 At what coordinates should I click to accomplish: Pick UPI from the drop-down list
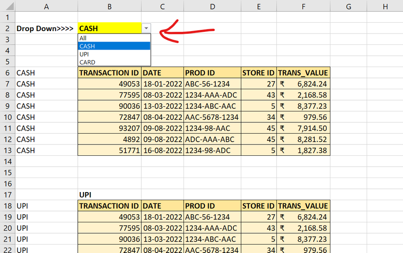point(114,54)
